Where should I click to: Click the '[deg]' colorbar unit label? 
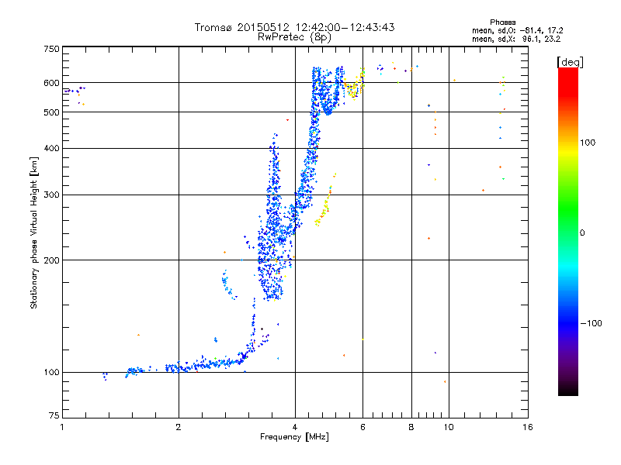click(570, 62)
